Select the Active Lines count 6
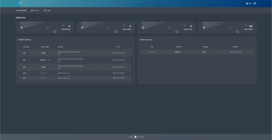This screenshot has height=140, width=272. click(191, 26)
